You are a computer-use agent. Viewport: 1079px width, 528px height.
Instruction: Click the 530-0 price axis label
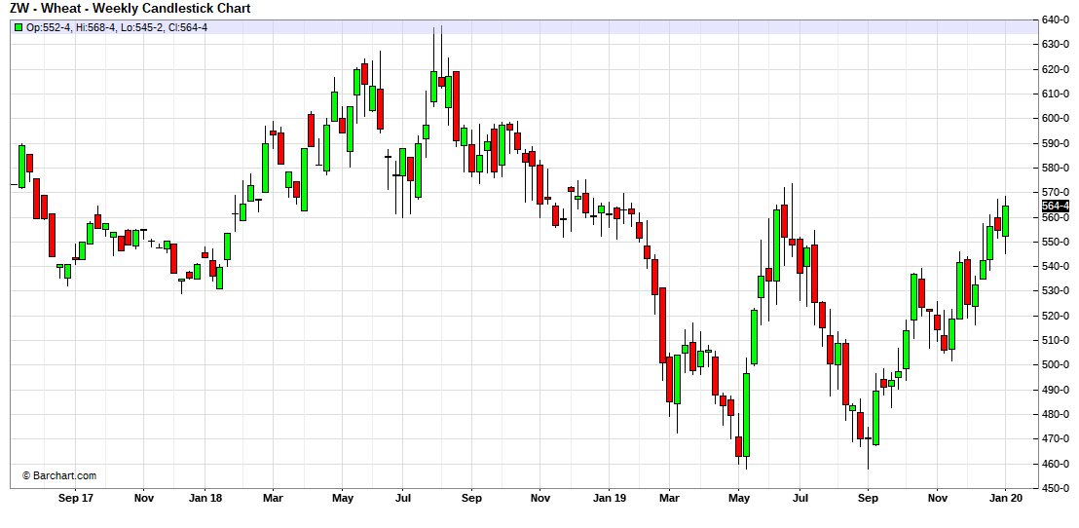tap(1057, 290)
